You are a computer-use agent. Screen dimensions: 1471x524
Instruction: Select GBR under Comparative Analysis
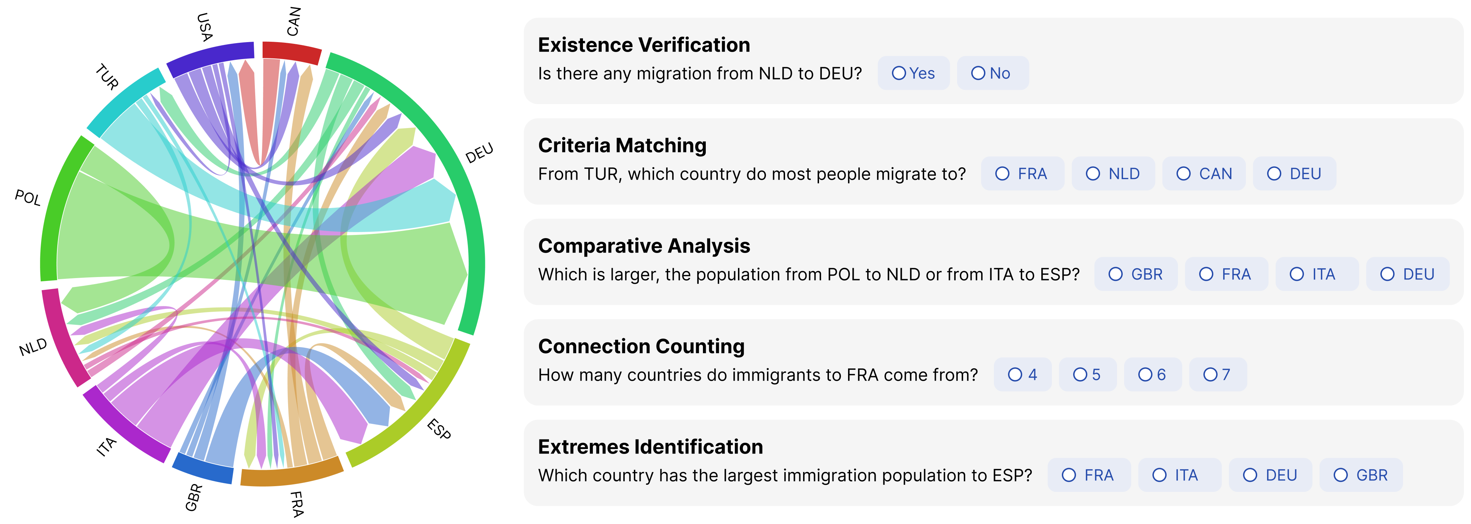pyautogui.click(x=1135, y=274)
